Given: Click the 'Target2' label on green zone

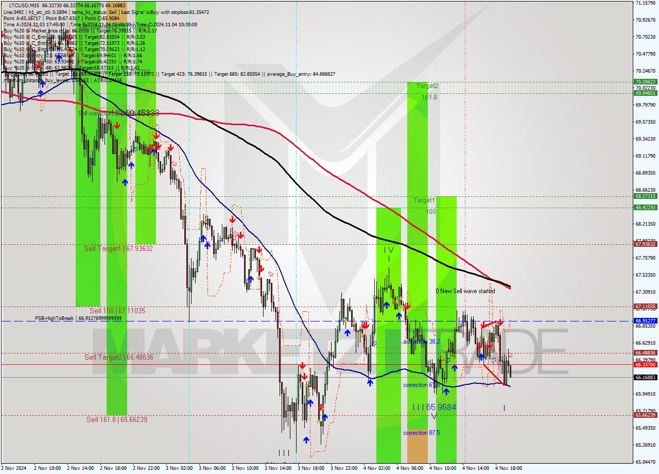Looking at the screenshot, I should (x=427, y=86).
